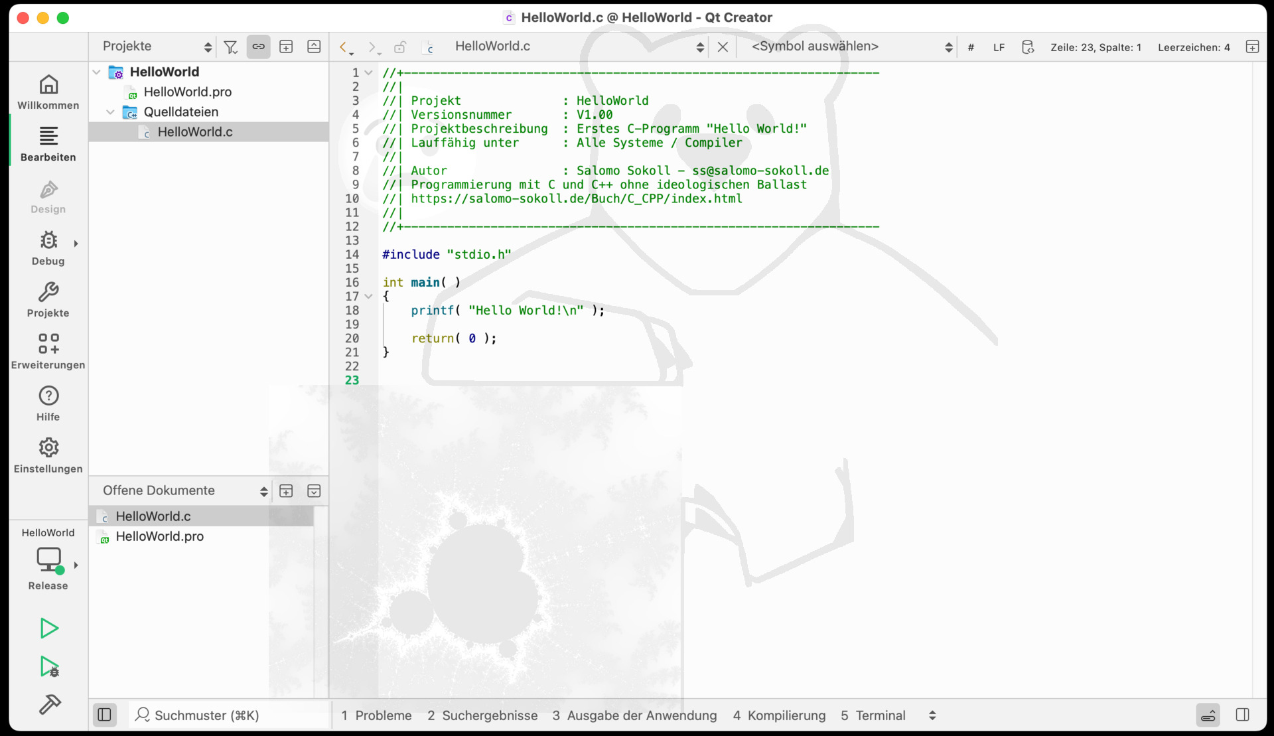Close the Projekte sidebar panel
The width and height of the screenshot is (1274, 736).
[x=314, y=46]
